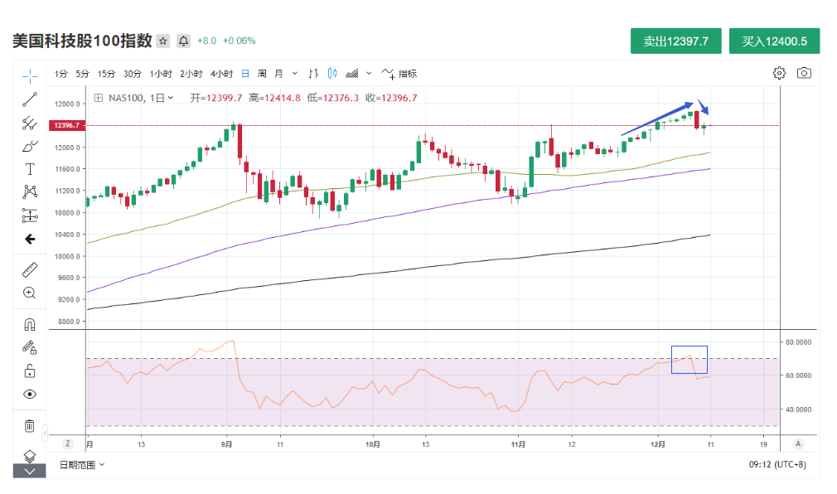Image resolution: width=837 pixels, height=494 pixels.
Task: Select the 周 weekly timeframe
Action: pyautogui.click(x=262, y=73)
